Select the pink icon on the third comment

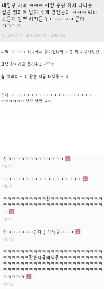pyautogui.click(x=11, y=212)
